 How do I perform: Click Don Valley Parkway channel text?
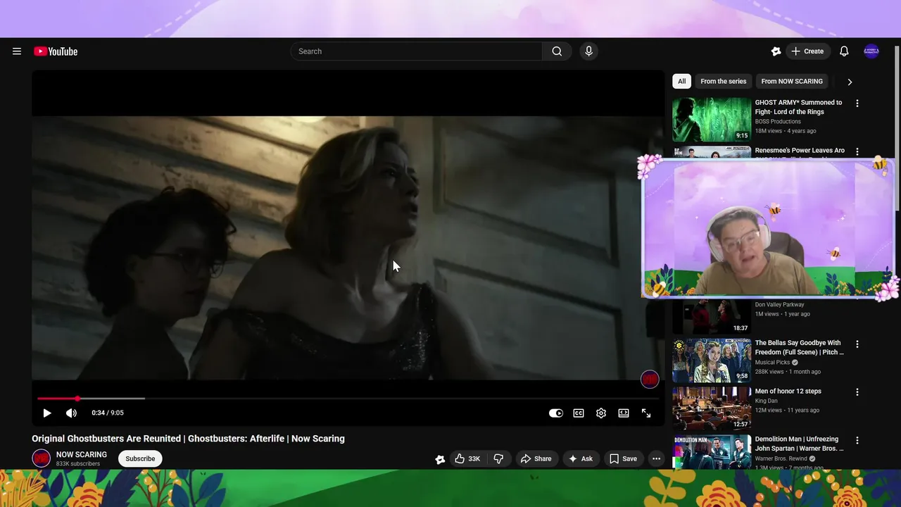(780, 305)
